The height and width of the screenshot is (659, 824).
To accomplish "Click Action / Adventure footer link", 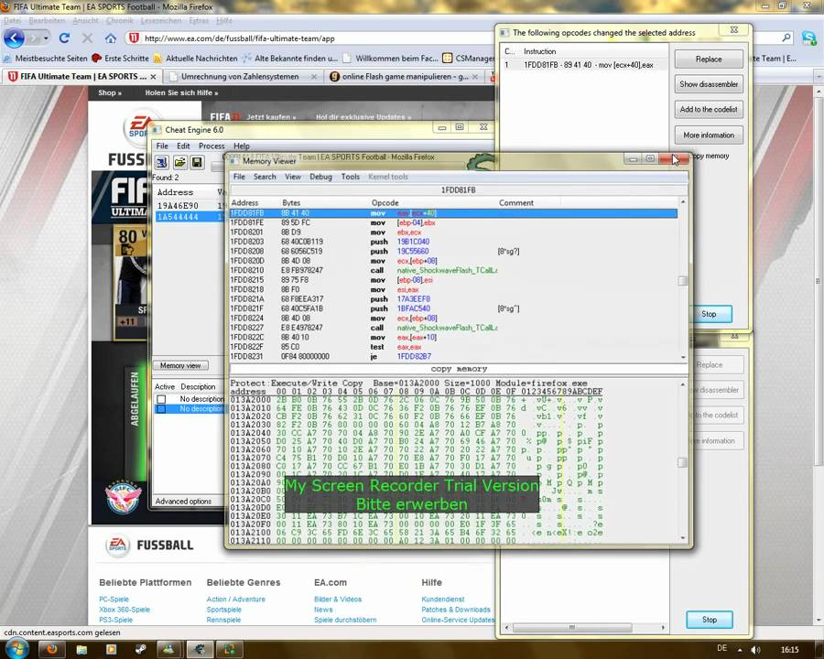I will [236, 600].
